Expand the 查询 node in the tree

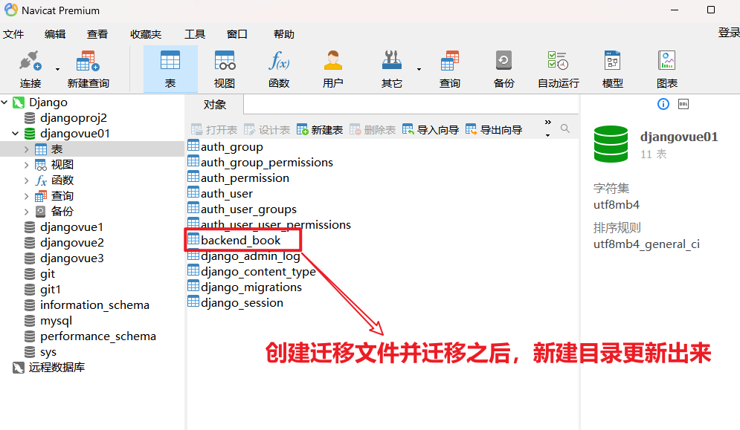(x=27, y=195)
